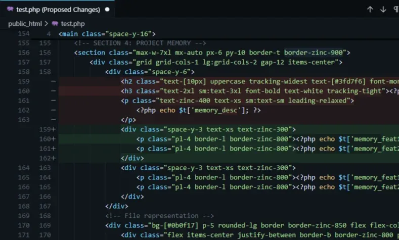Viewport: 399px width, 240px height.
Task: Click the sticky <main class="space-y-16"> line
Action: [107, 33]
